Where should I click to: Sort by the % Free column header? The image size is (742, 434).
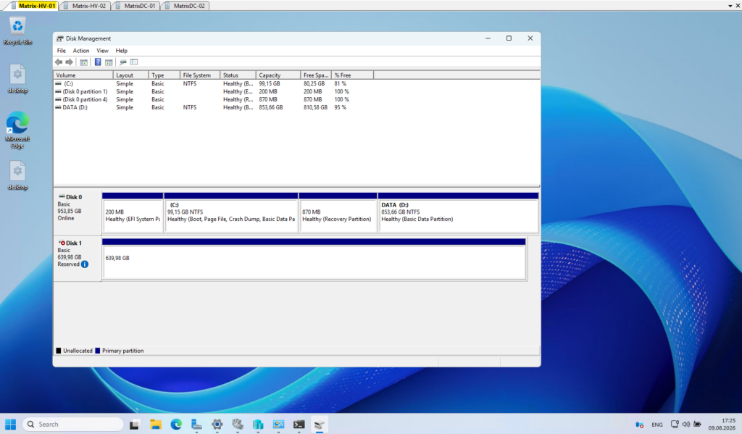(353, 75)
